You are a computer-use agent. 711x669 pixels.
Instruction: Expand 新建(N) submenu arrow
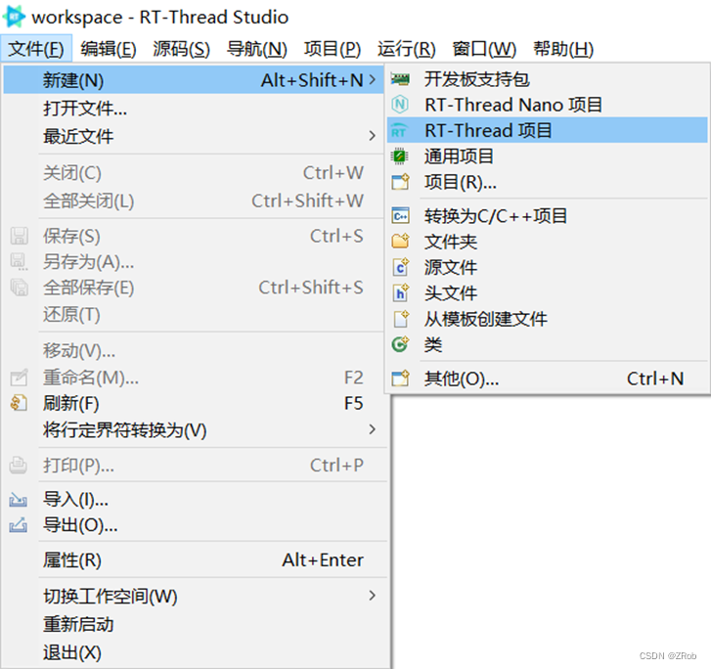tap(373, 80)
